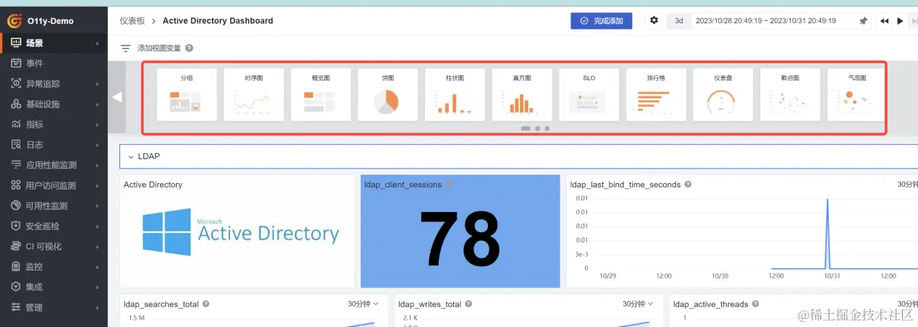
Task: Pin the time range with pin icon
Action: tap(863, 21)
